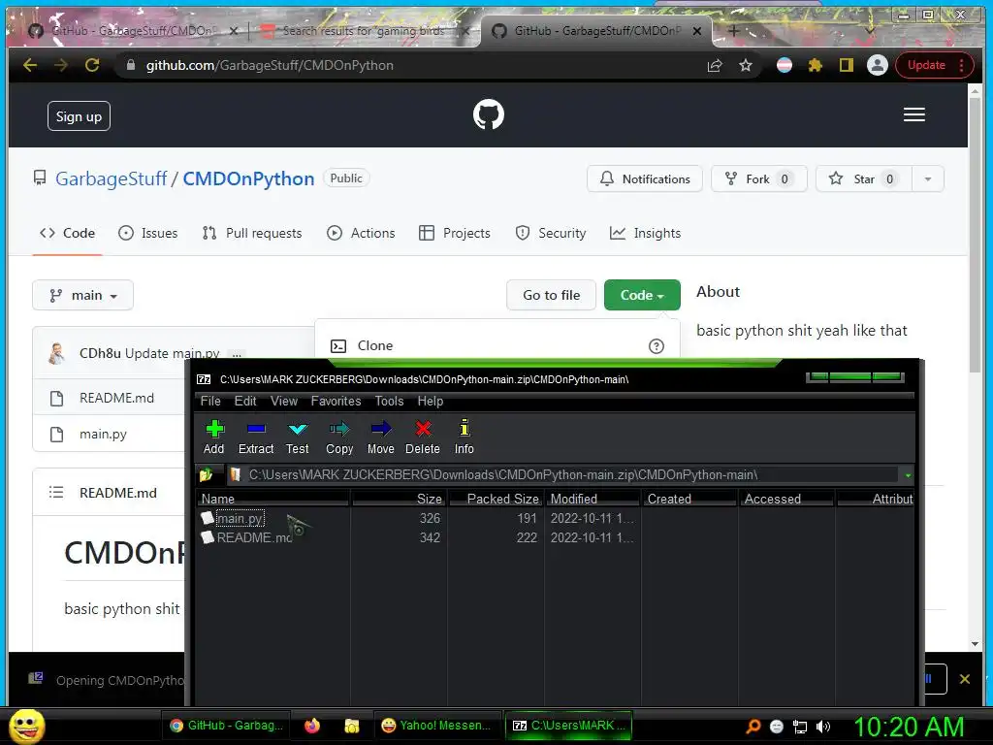Screen dimensions: 993x745
Task: Bookmark this page with the star icon
Action: tap(746, 65)
